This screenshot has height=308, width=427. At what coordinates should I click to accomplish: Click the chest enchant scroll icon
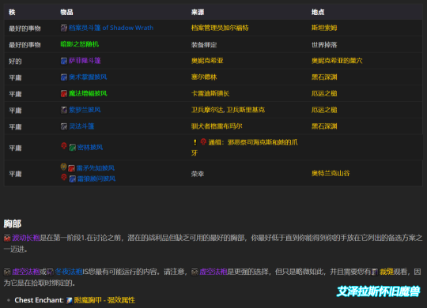[x=70, y=300]
